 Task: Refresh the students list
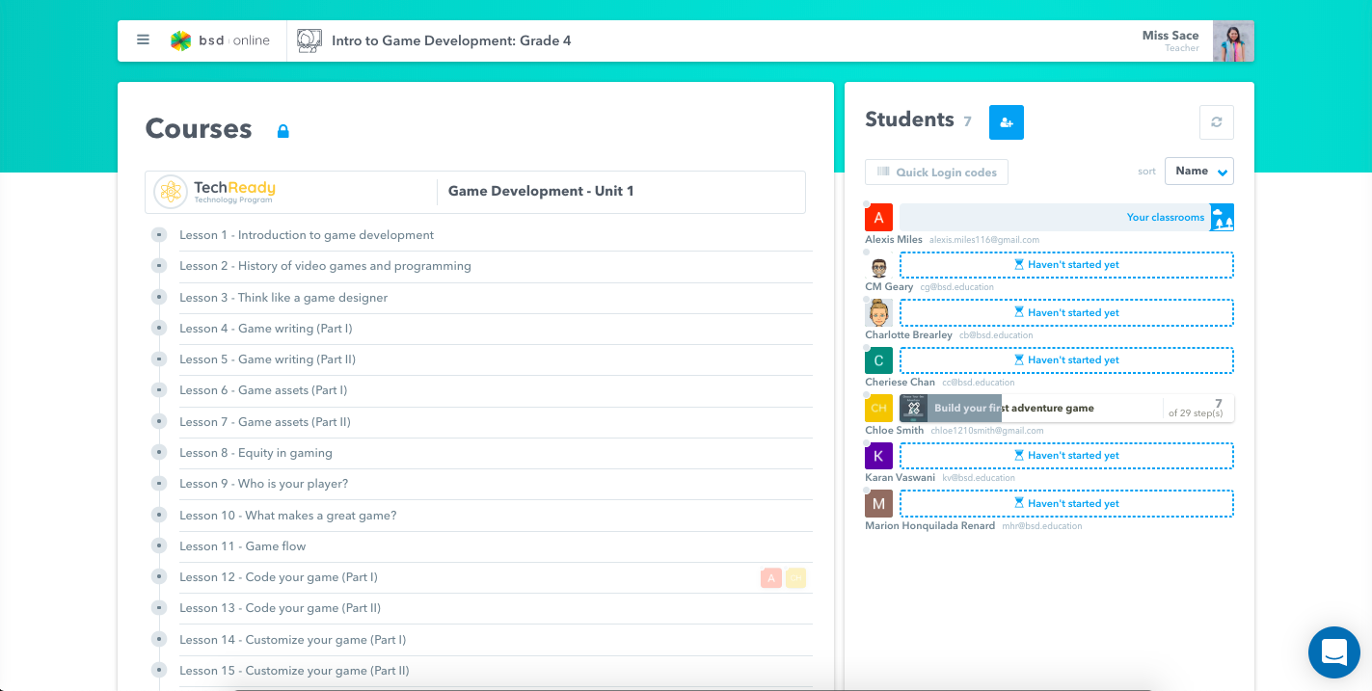click(1216, 122)
